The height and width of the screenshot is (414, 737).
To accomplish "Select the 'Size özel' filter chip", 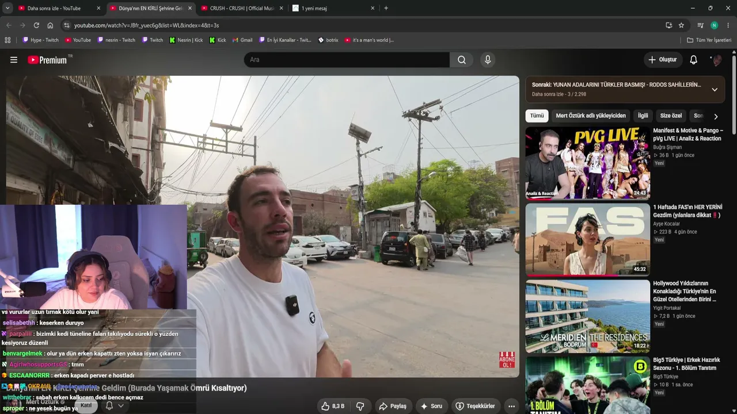I will (671, 116).
